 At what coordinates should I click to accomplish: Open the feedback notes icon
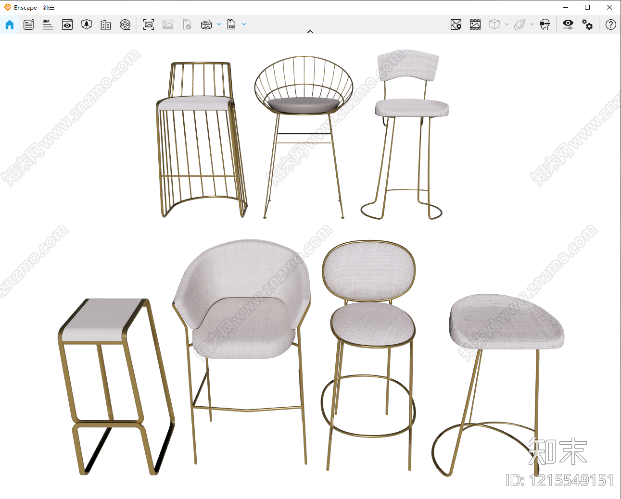[29, 25]
